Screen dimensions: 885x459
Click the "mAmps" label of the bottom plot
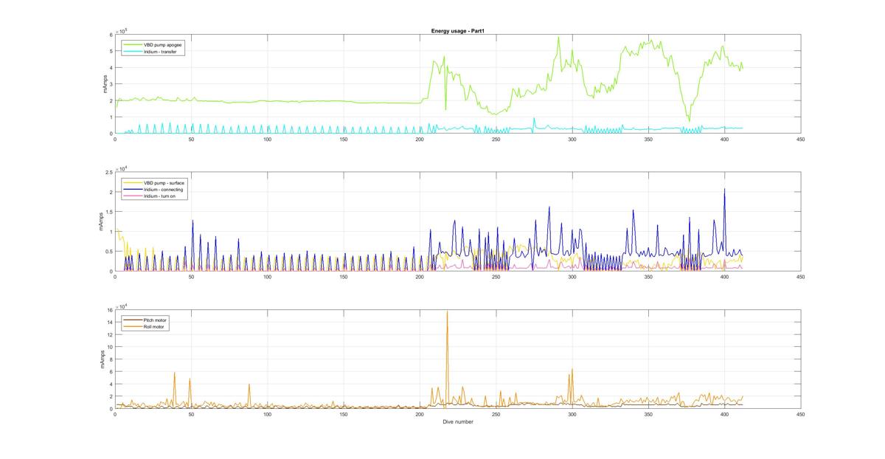pos(103,359)
